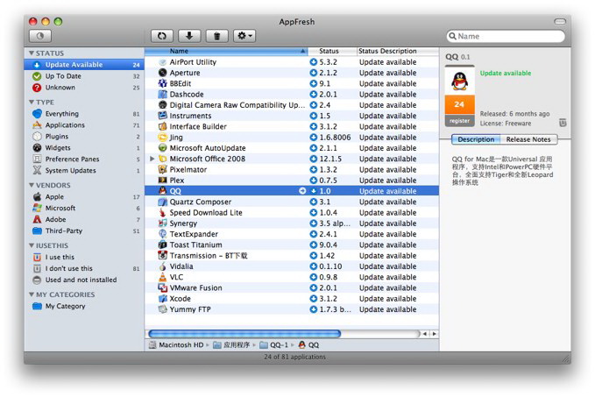Click the Transmission app icon
Screen dimensions: 595x397
click(x=162, y=255)
